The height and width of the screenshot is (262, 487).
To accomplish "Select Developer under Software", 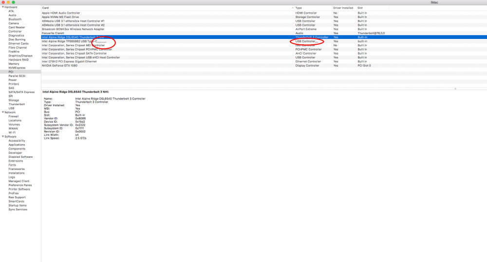I will pos(15,153).
